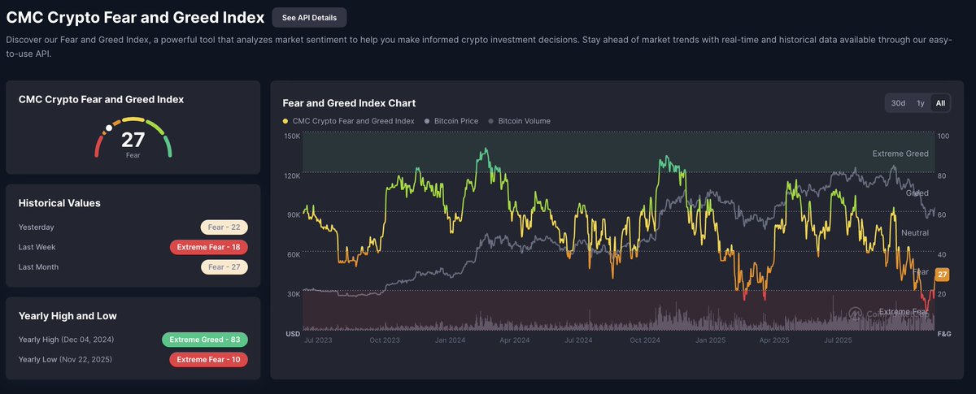Switch chart range to 1y
This screenshot has width=976, height=394.
tap(920, 103)
